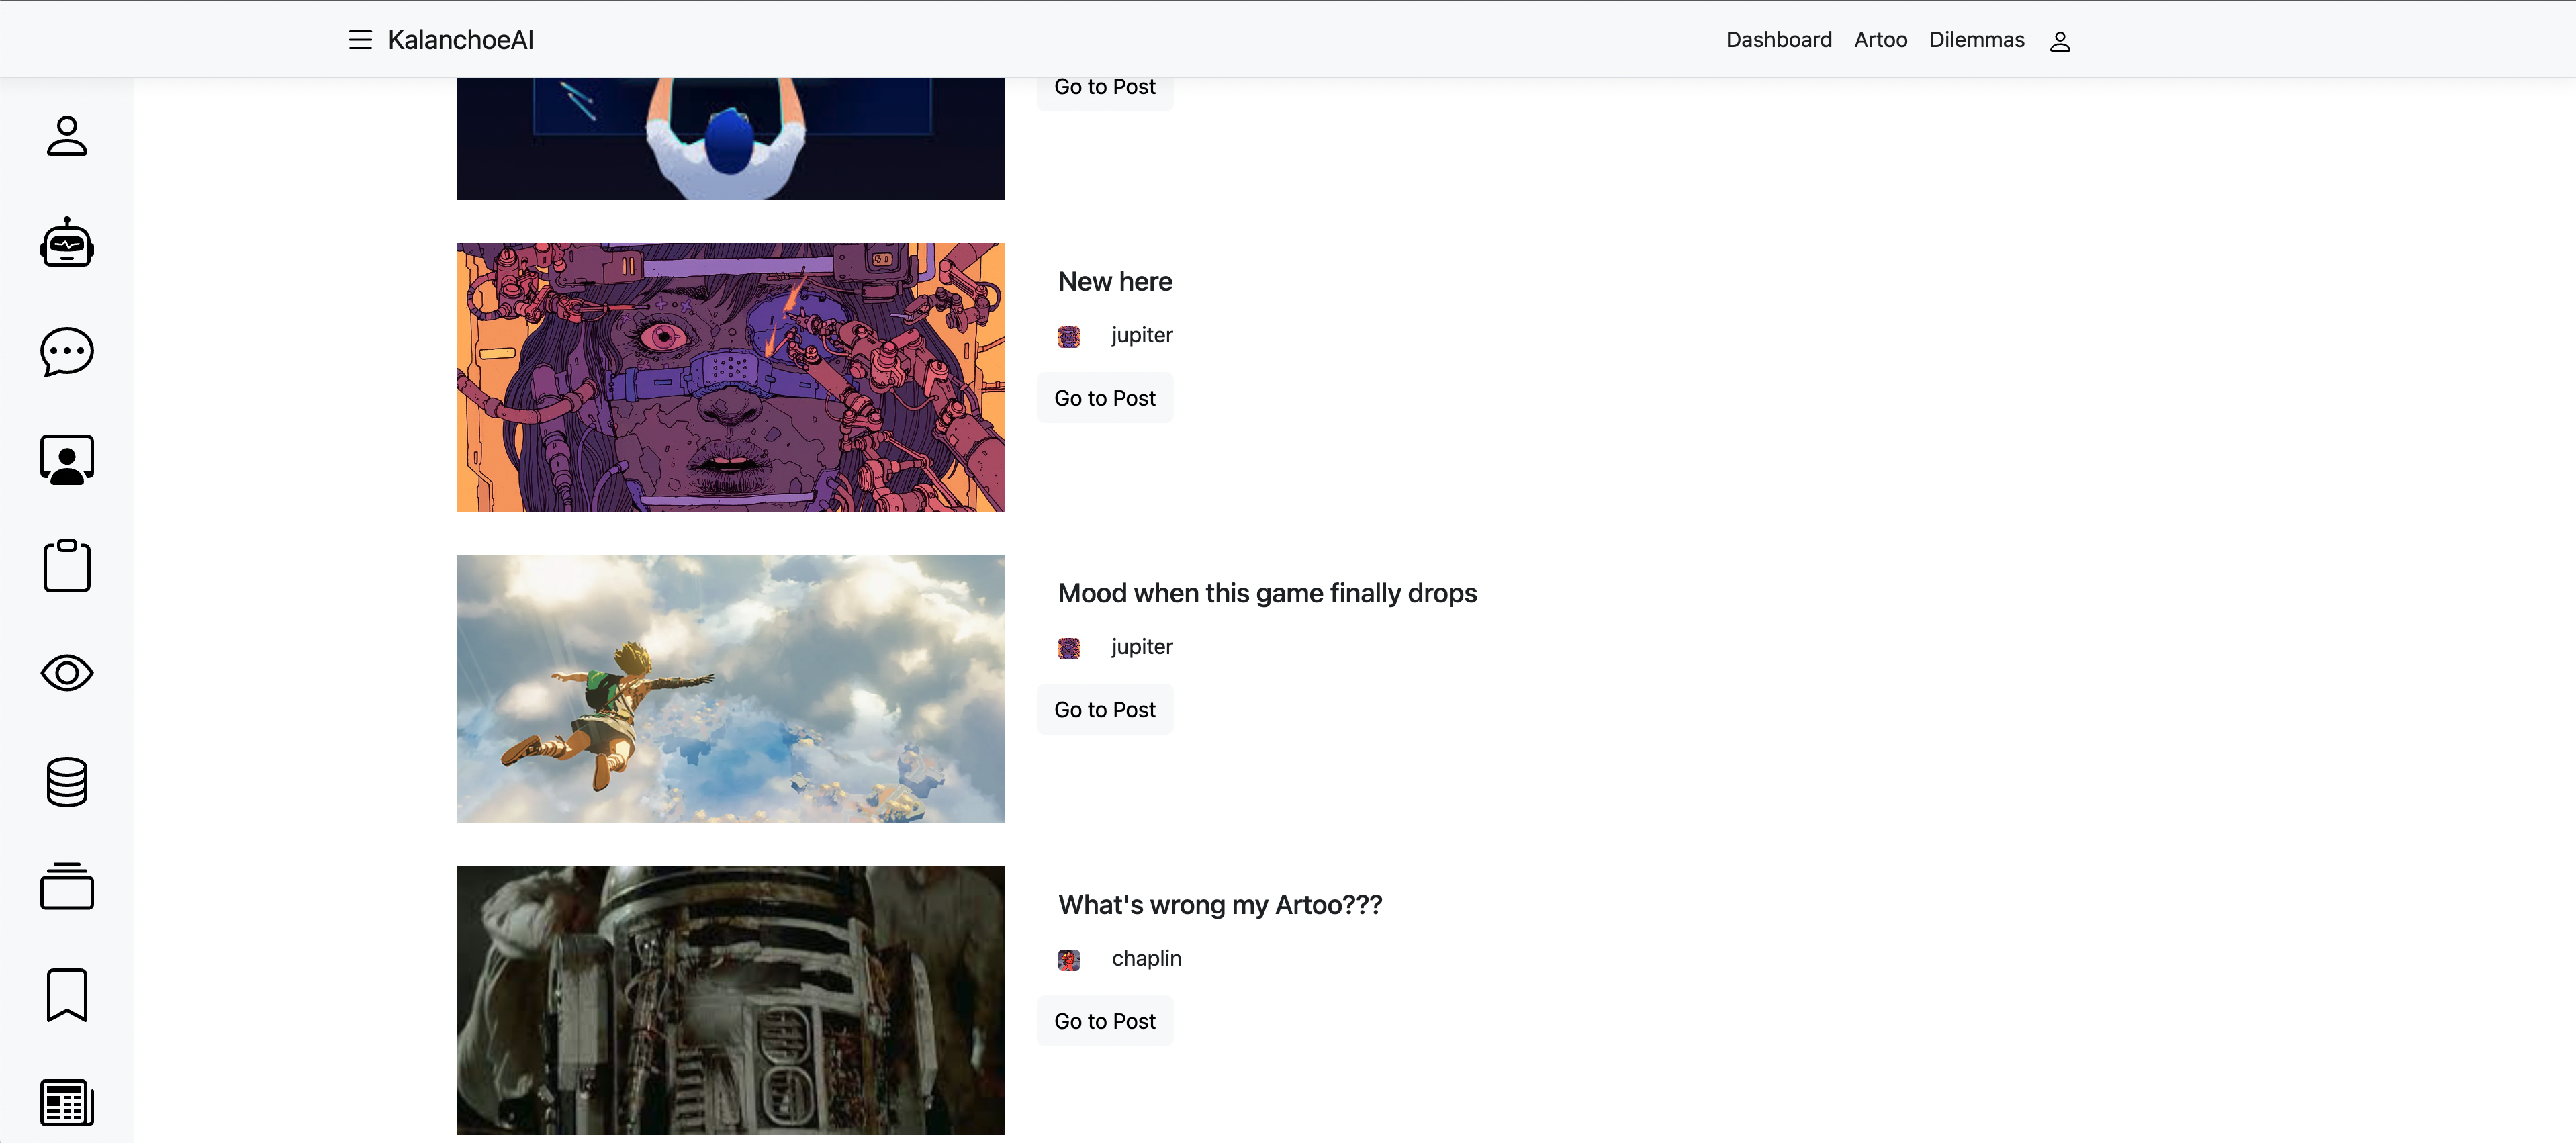Image resolution: width=2576 pixels, height=1143 pixels.
Task: Open the database stack sidebar icon
Action: pos(67,781)
